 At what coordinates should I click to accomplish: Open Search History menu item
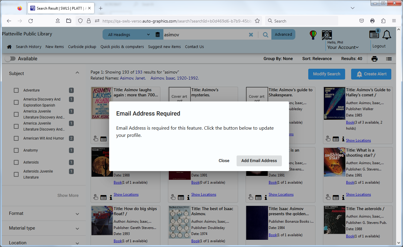[28, 47]
